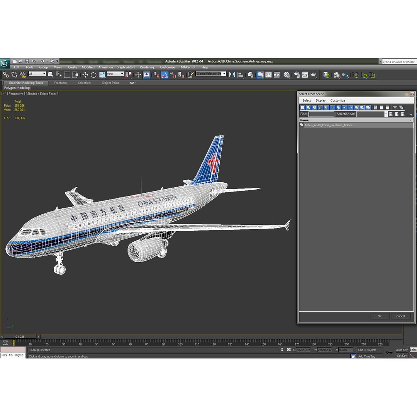The height and width of the screenshot is (417, 417).
Task: Toggle Display Lights filter in dialog
Action: [314, 107]
